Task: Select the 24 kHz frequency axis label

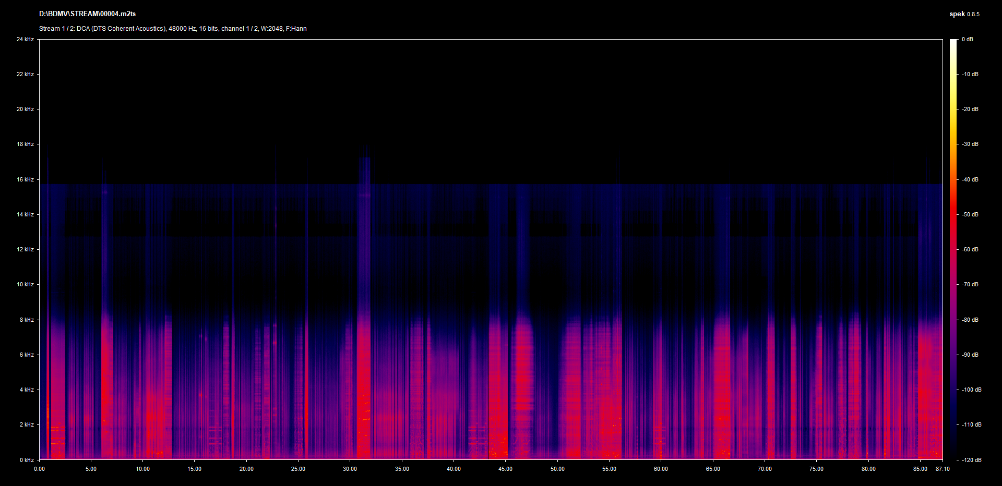Action: tap(25, 40)
